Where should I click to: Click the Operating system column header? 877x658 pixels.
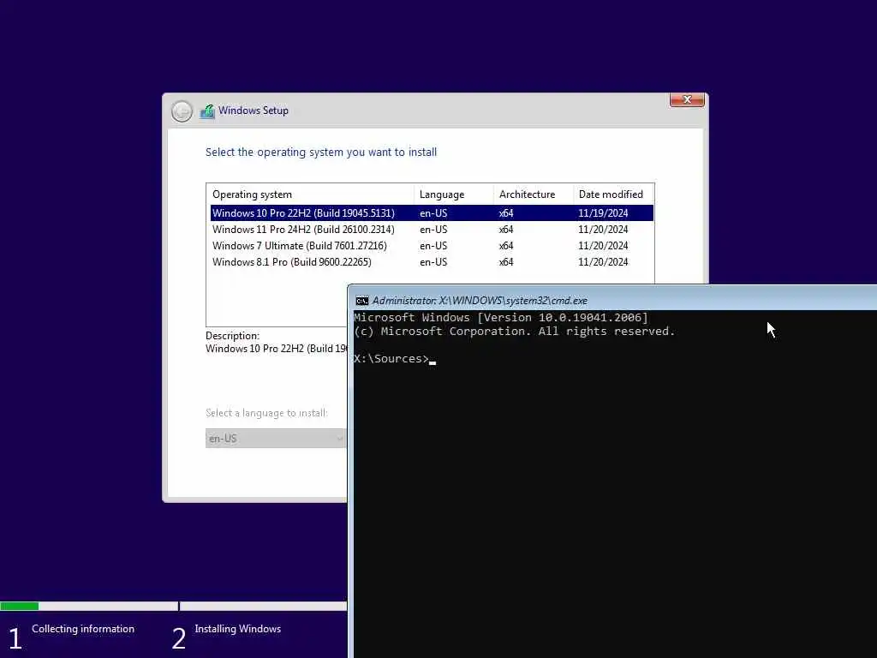coord(311,194)
